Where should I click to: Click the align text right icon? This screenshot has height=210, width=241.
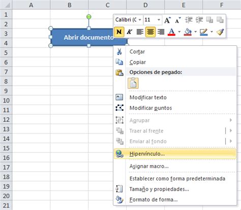[161, 32]
